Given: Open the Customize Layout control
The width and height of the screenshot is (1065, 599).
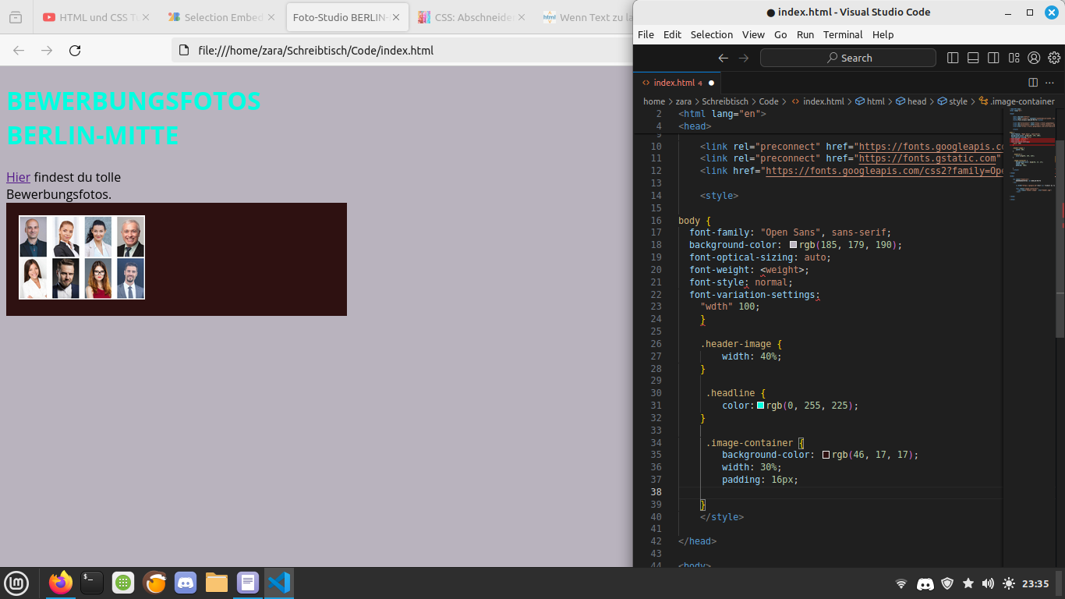Looking at the screenshot, I should (1014, 58).
